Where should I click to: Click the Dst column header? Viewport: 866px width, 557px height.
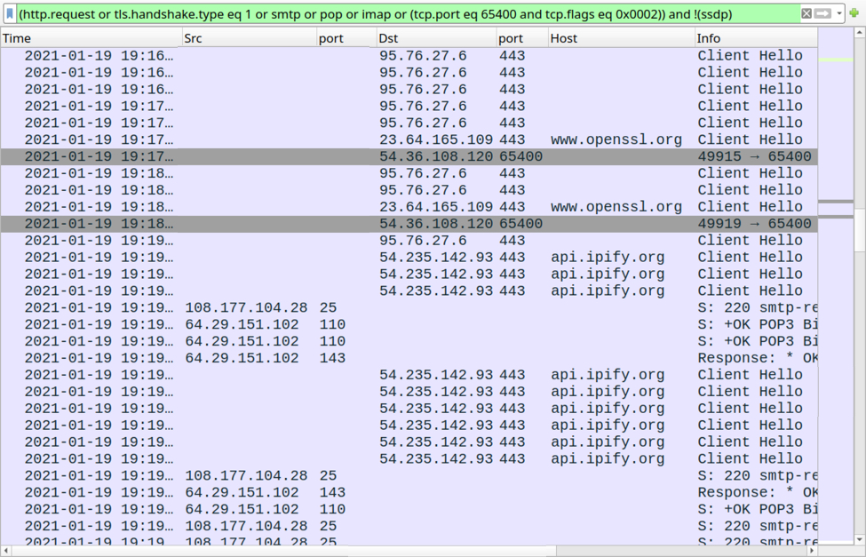[x=435, y=38]
